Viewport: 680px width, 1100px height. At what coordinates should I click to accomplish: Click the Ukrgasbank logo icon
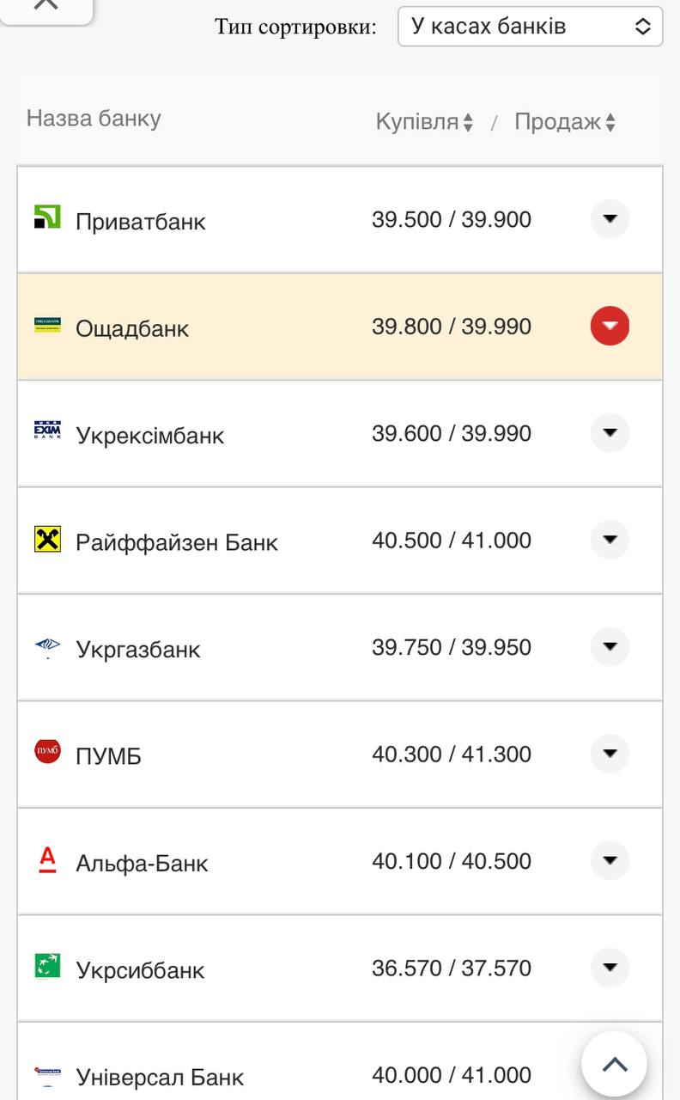[x=47, y=646]
